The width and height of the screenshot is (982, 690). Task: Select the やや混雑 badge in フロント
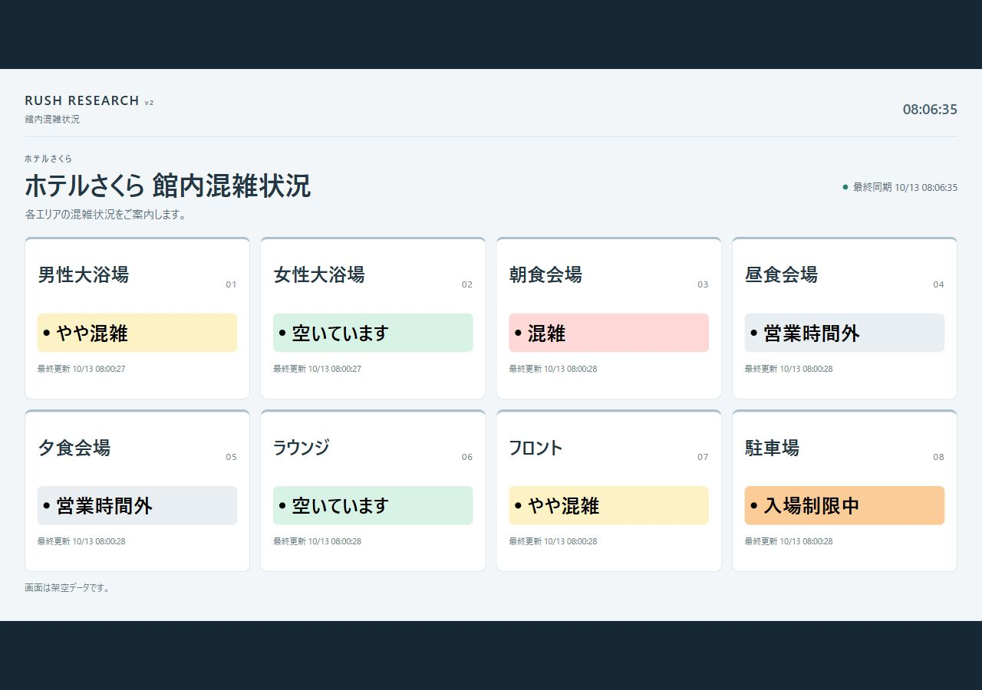click(608, 505)
